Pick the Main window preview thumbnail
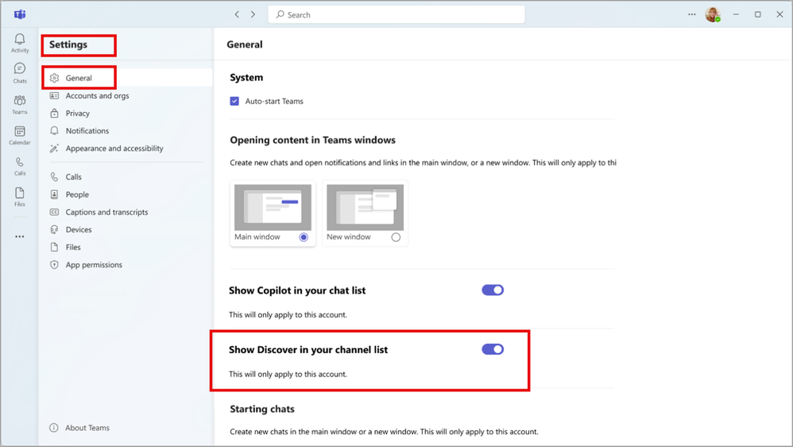The height and width of the screenshot is (447, 793). 273,208
